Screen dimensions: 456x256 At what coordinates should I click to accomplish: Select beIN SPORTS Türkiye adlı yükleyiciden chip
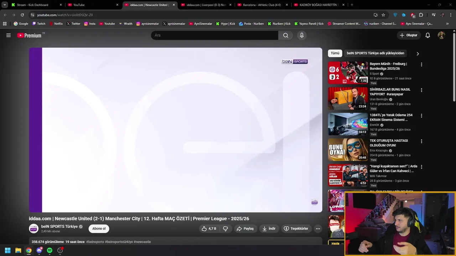click(375, 53)
